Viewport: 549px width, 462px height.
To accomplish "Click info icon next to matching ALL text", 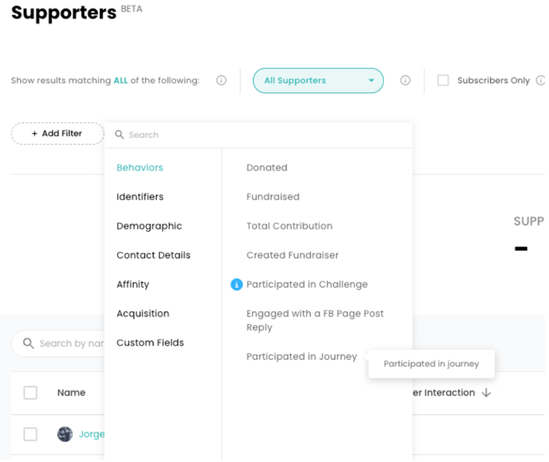I will (221, 80).
